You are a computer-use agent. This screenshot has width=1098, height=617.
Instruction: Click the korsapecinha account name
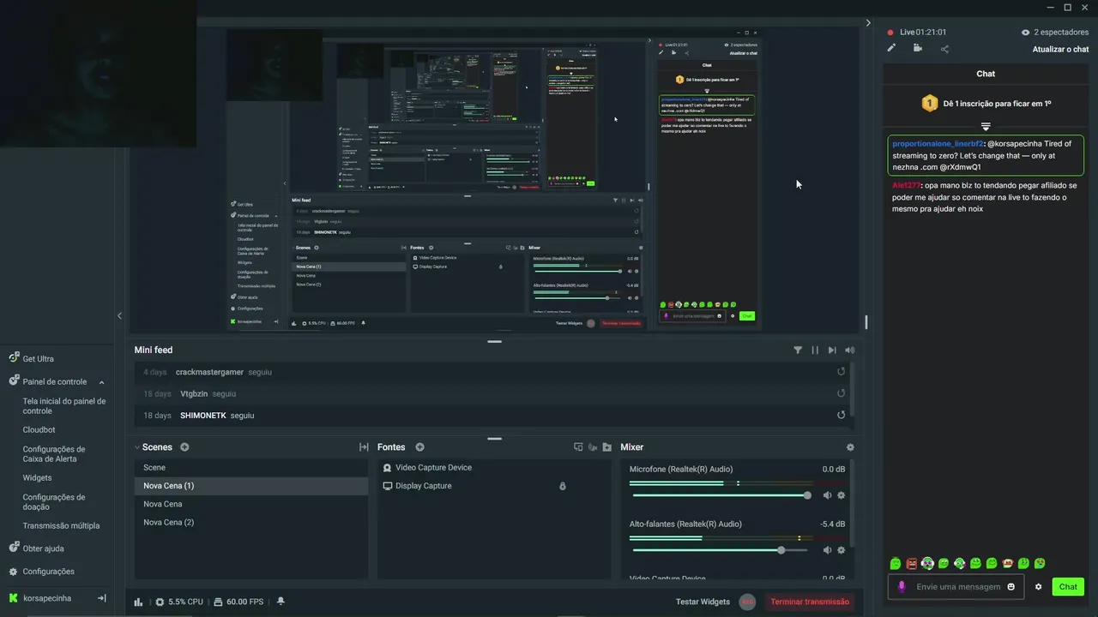(x=47, y=598)
